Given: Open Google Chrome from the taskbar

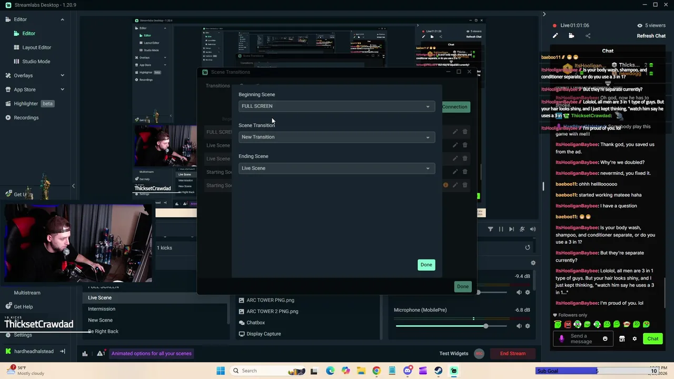Looking at the screenshot, I should (376, 371).
